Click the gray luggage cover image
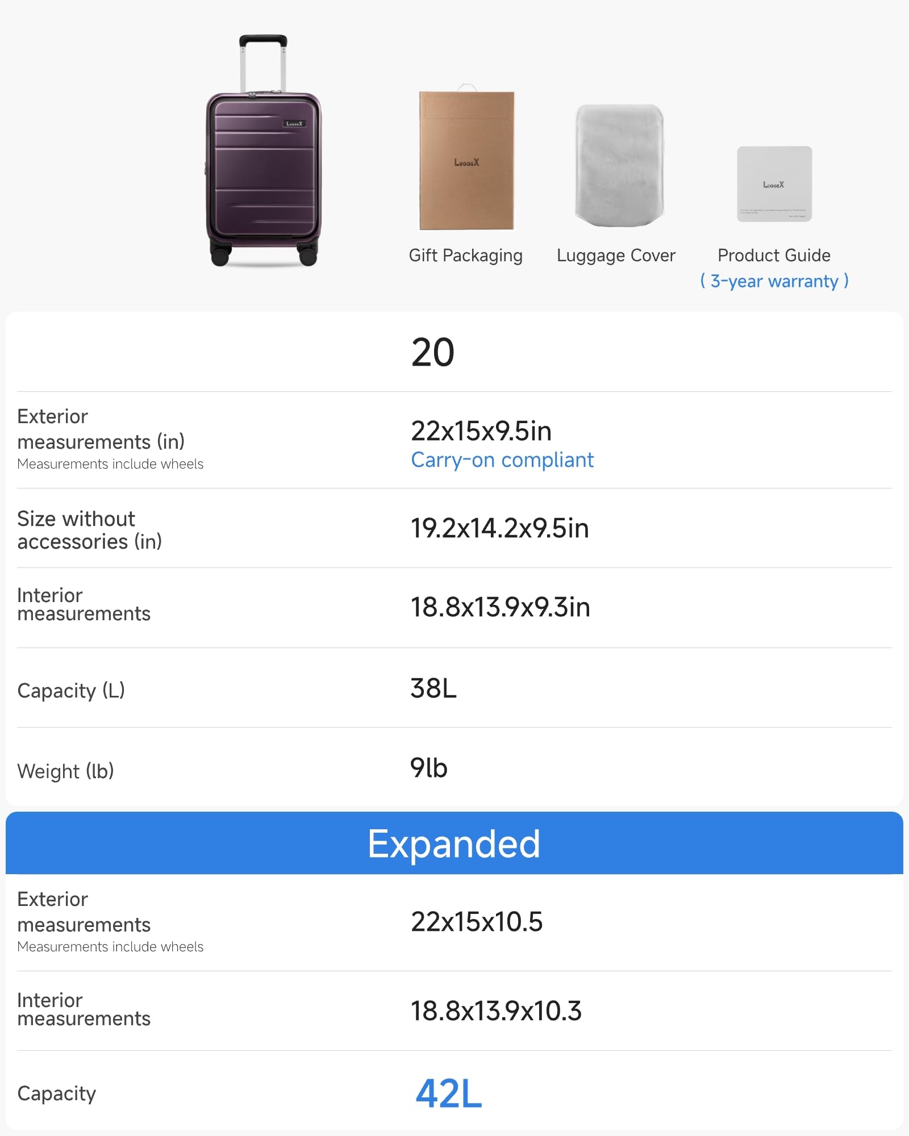Viewport: 909px width, 1136px height. 619,165
